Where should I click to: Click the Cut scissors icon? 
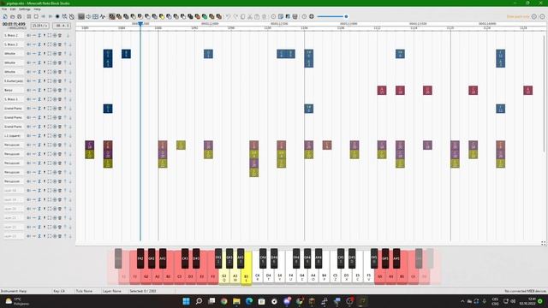(250, 16)
